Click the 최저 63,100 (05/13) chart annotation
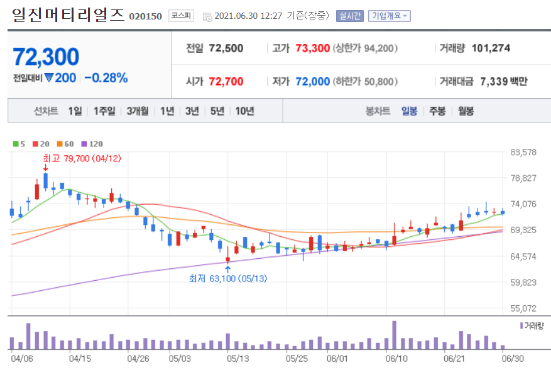Screen dimensions: 551x370 [228, 278]
